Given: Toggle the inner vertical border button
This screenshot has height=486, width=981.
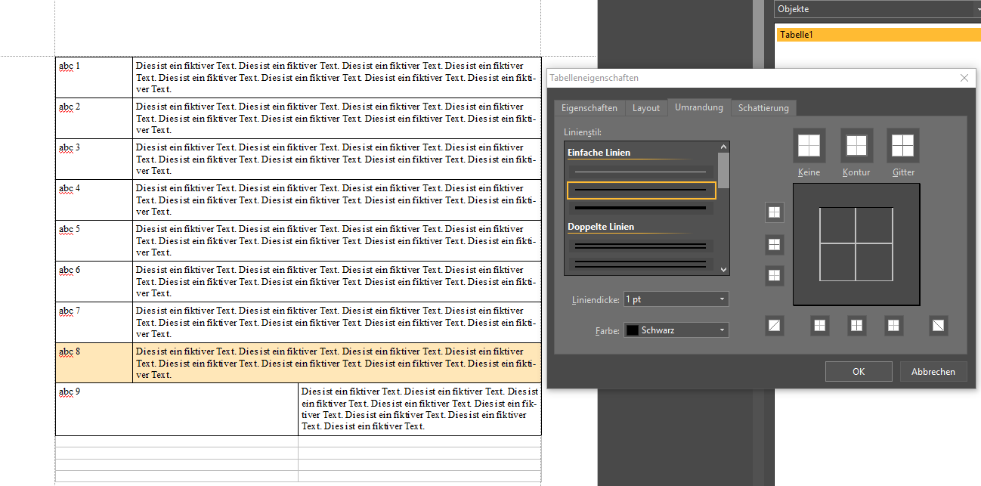Looking at the screenshot, I should pos(856,326).
